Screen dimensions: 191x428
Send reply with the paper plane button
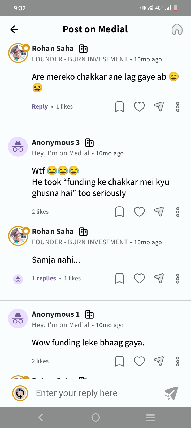pos(171,393)
